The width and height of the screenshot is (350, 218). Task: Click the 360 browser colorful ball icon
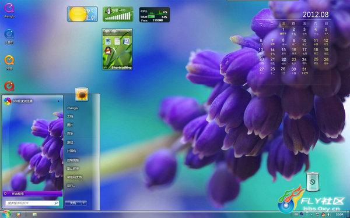(x=8, y=101)
